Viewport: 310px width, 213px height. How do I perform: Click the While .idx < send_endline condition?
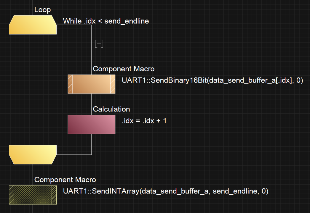coord(106,21)
